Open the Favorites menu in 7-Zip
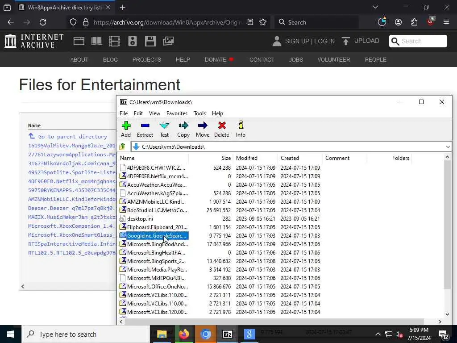 tap(177, 113)
